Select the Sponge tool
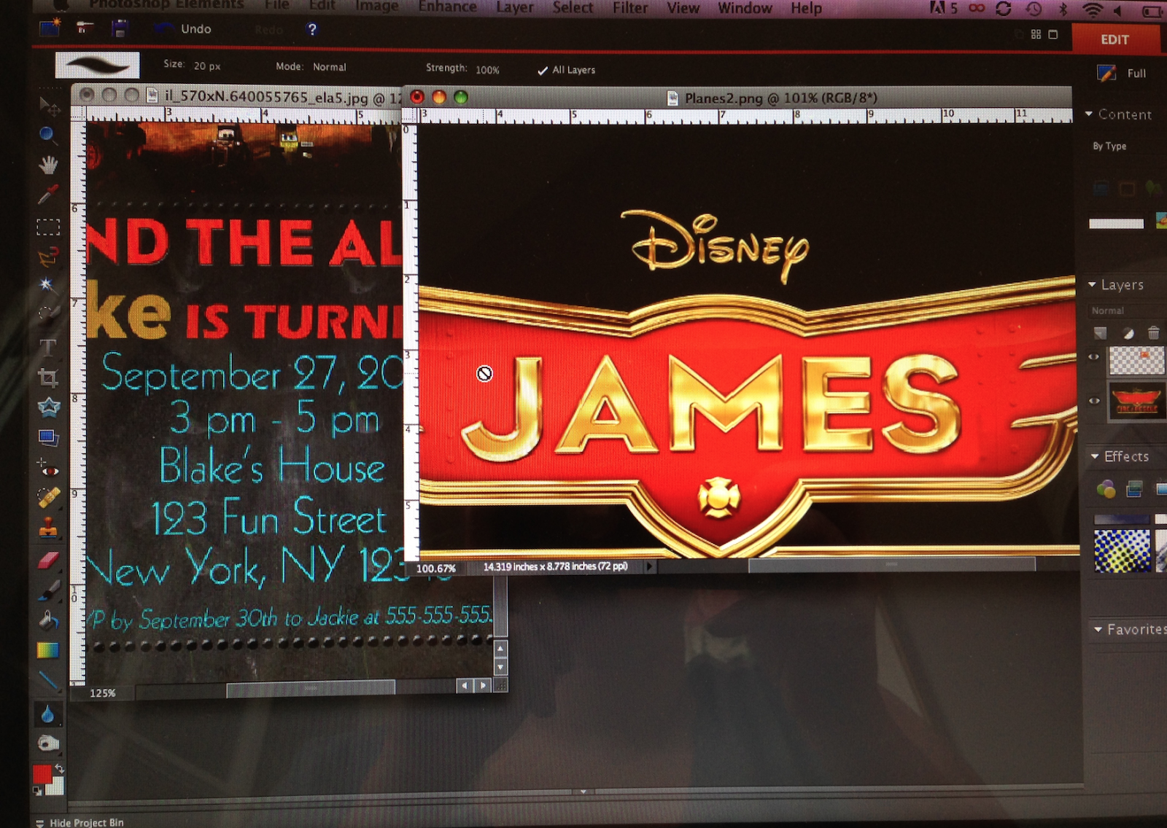 click(48, 743)
